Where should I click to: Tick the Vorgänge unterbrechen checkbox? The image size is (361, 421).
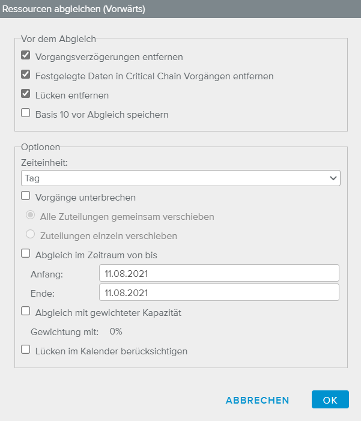(x=26, y=195)
